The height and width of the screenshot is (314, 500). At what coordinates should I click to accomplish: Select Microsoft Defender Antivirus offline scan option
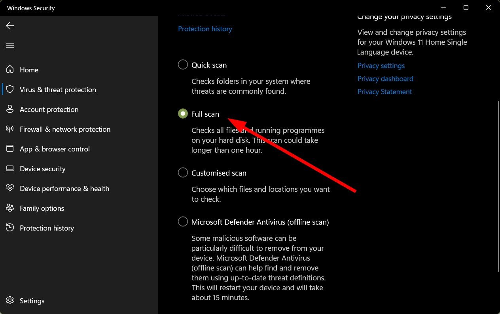tap(183, 221)
